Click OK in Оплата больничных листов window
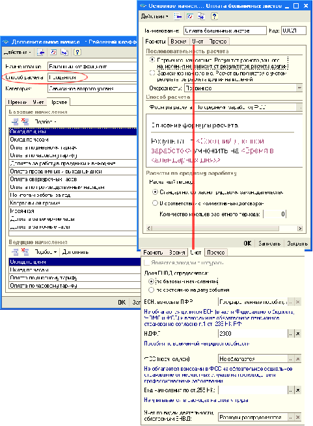The image size is (313, 426). [247, 243]
